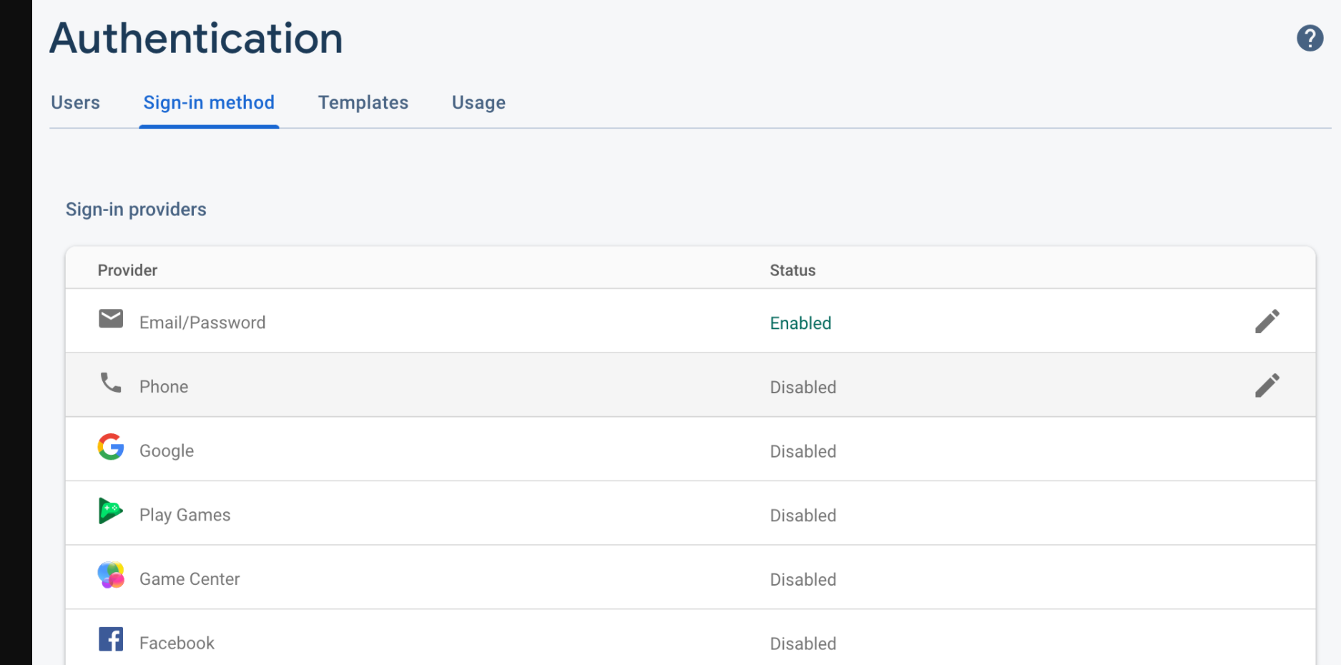Click the Disabled status for Phone

[x=803, y=388]
